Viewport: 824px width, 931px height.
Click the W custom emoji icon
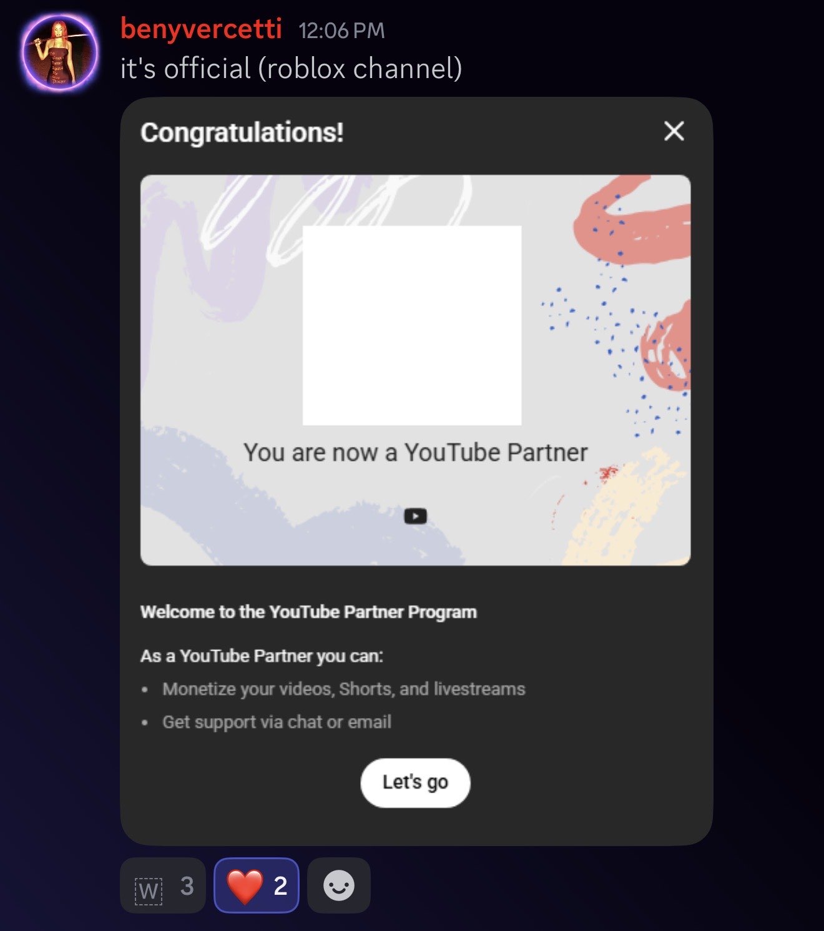149,890
